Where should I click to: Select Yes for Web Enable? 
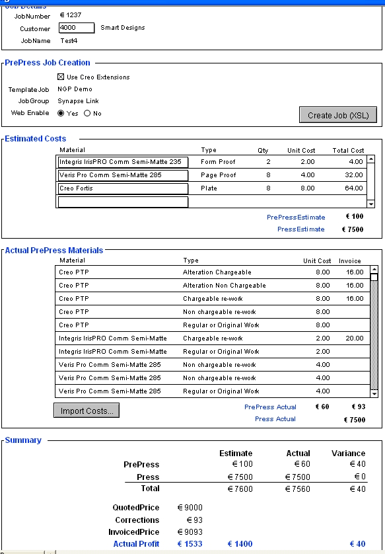pyautogui.click(x=61, y=114)
